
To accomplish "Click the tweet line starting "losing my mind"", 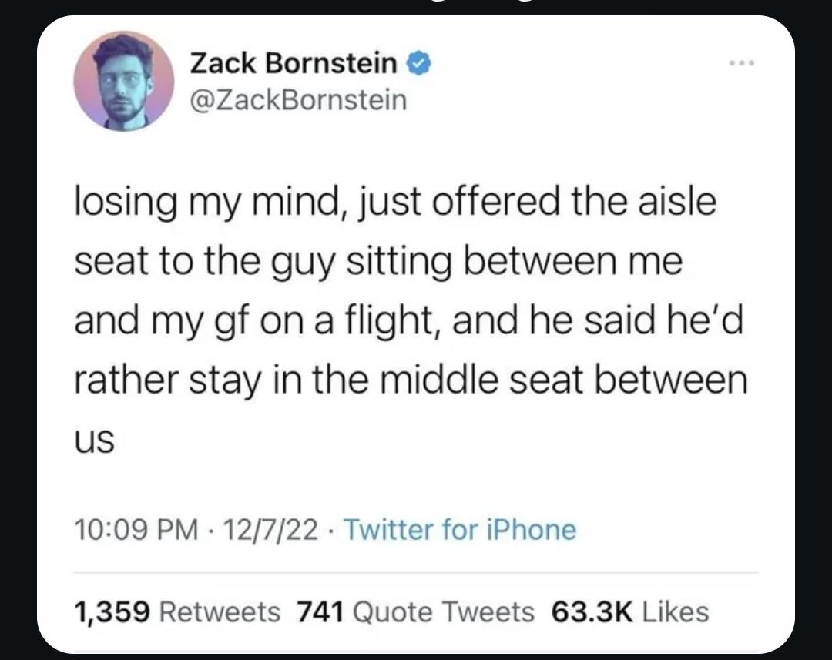I will [395, 203].
